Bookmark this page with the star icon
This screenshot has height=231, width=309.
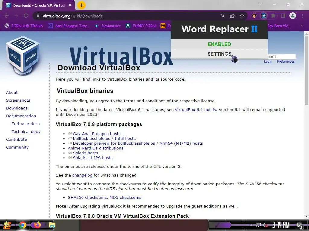click(242, 16)
